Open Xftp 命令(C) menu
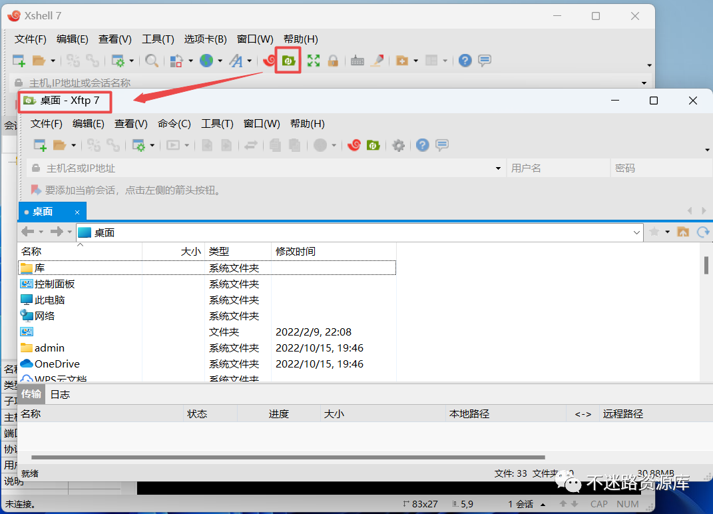This screenshot has height=514, width=713. 174,124
